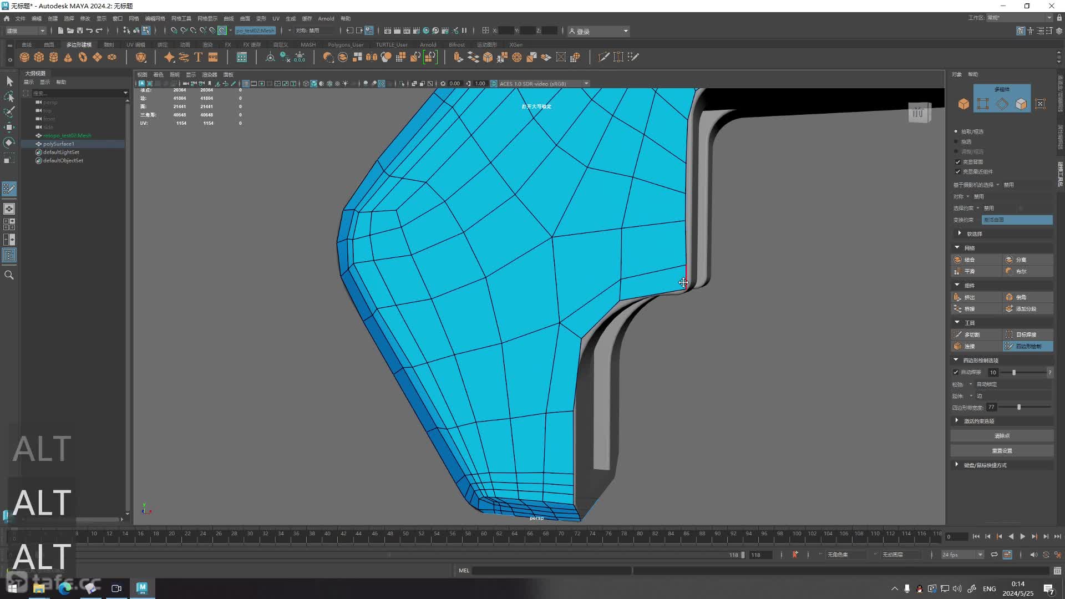Select UV component mode icon
The width and height of the screenshot is (1065, 599).
[1041, 104]
